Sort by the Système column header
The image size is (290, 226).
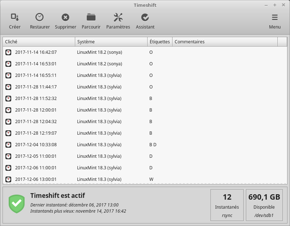pos(111,42)
